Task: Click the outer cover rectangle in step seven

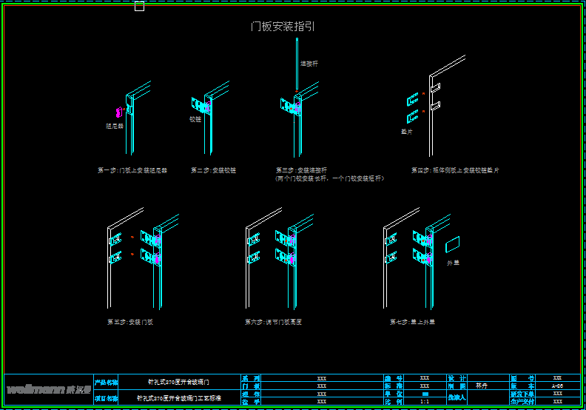Action: pos(453,245)
